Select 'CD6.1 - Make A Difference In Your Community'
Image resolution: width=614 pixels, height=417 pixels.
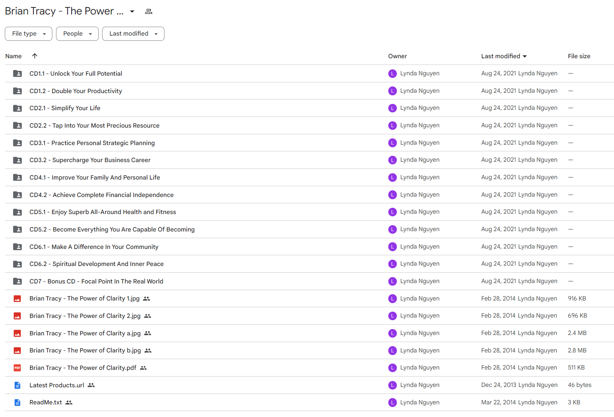[x=94, y=247]
